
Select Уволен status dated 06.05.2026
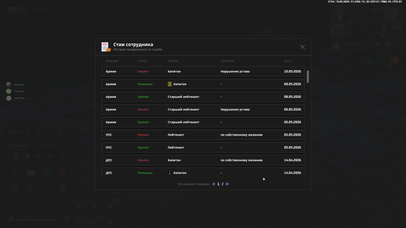click(x=143, y=109)
